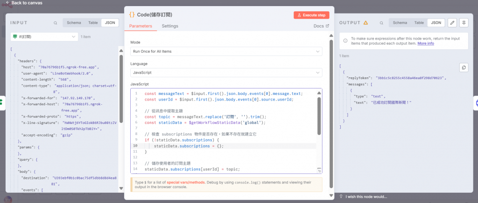
Task: Click the next node icon on the right edge
Action: pyautogui.click(x=476, y=103)
